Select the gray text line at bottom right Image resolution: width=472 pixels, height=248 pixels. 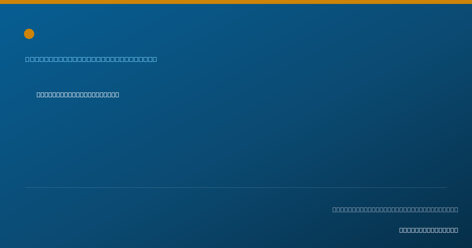(x=395, y=209)
